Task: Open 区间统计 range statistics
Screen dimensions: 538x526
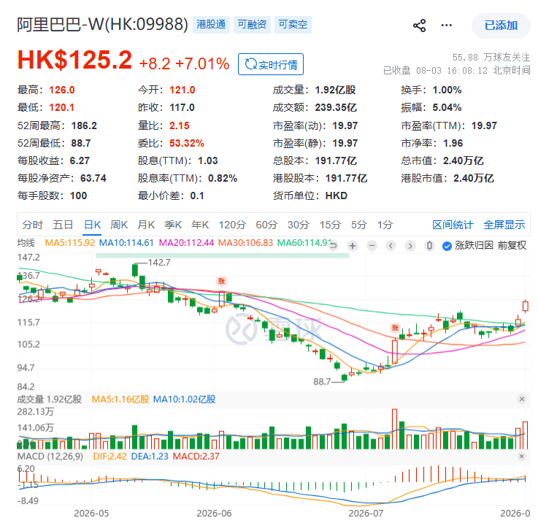Action: 453,225
